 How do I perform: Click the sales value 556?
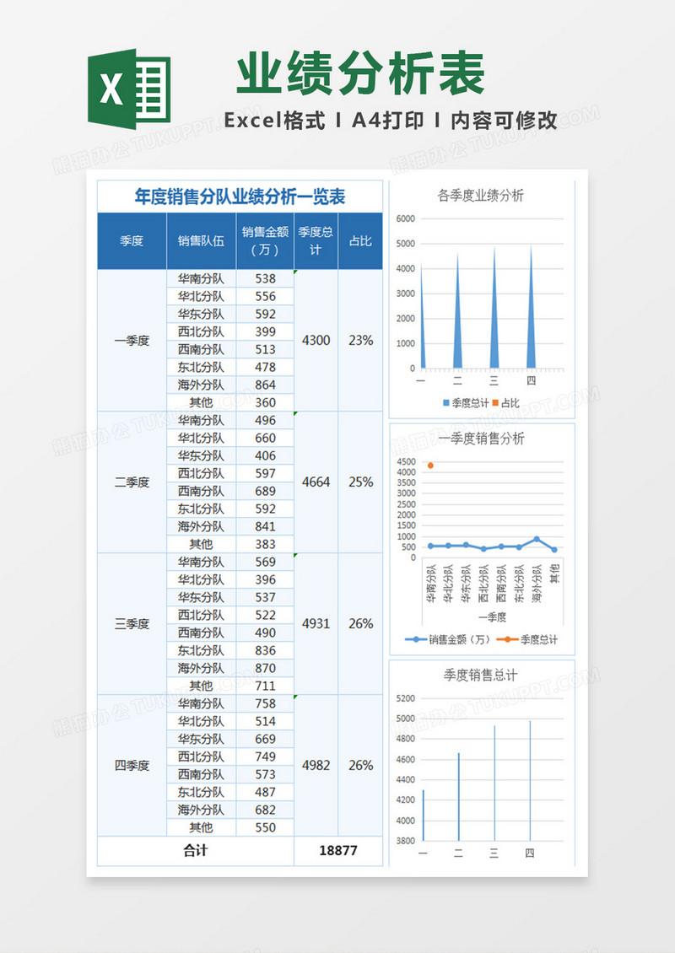[x=265, y=297]
